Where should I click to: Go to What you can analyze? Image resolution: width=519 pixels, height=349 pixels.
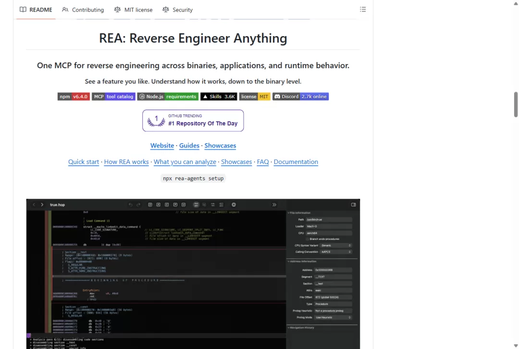185,162
